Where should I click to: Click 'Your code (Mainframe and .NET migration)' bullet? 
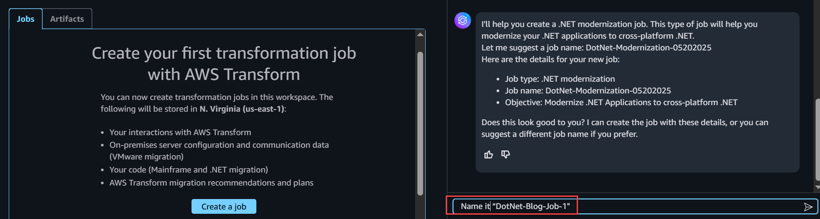click(x=188, y=170)
